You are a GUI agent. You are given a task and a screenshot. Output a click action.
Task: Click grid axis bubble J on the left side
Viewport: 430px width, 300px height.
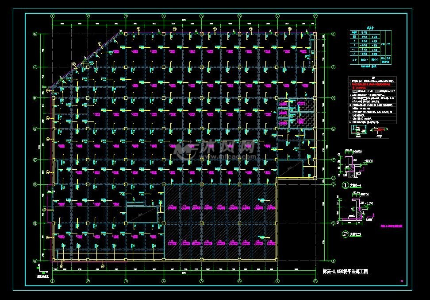click(35, 67)
